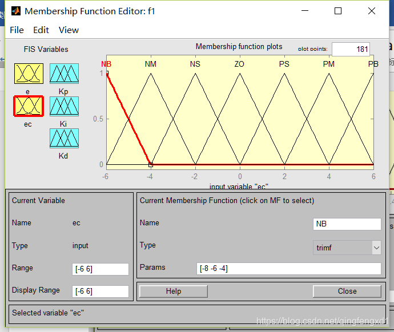The image size is (394, 332).
Task: Edit the Params field
Action: (289, 269)
